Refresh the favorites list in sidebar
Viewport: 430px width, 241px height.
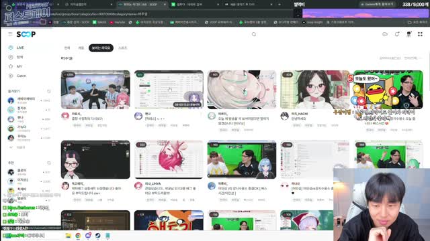point(49,91)
